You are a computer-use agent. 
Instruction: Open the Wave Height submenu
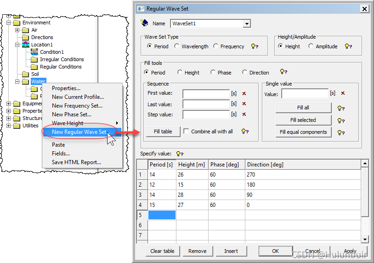pyautogui.click(x=82, y=123)
